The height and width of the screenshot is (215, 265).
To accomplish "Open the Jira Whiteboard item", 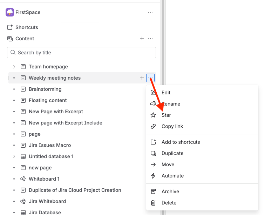I will [47, 201].
